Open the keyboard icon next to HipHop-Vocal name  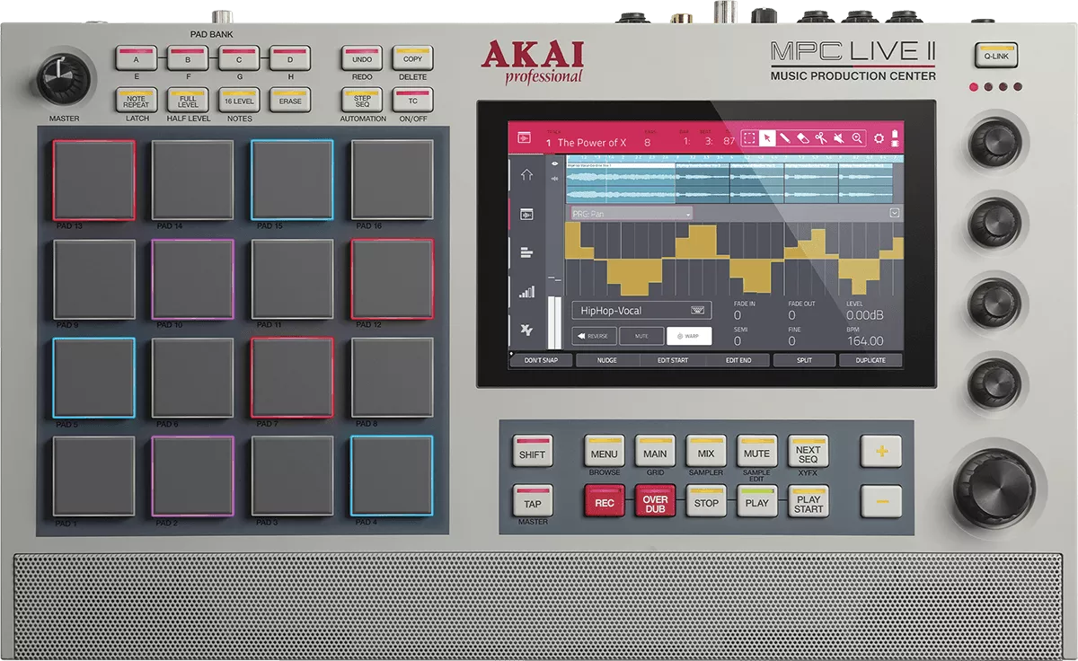[x=699, y=310]
